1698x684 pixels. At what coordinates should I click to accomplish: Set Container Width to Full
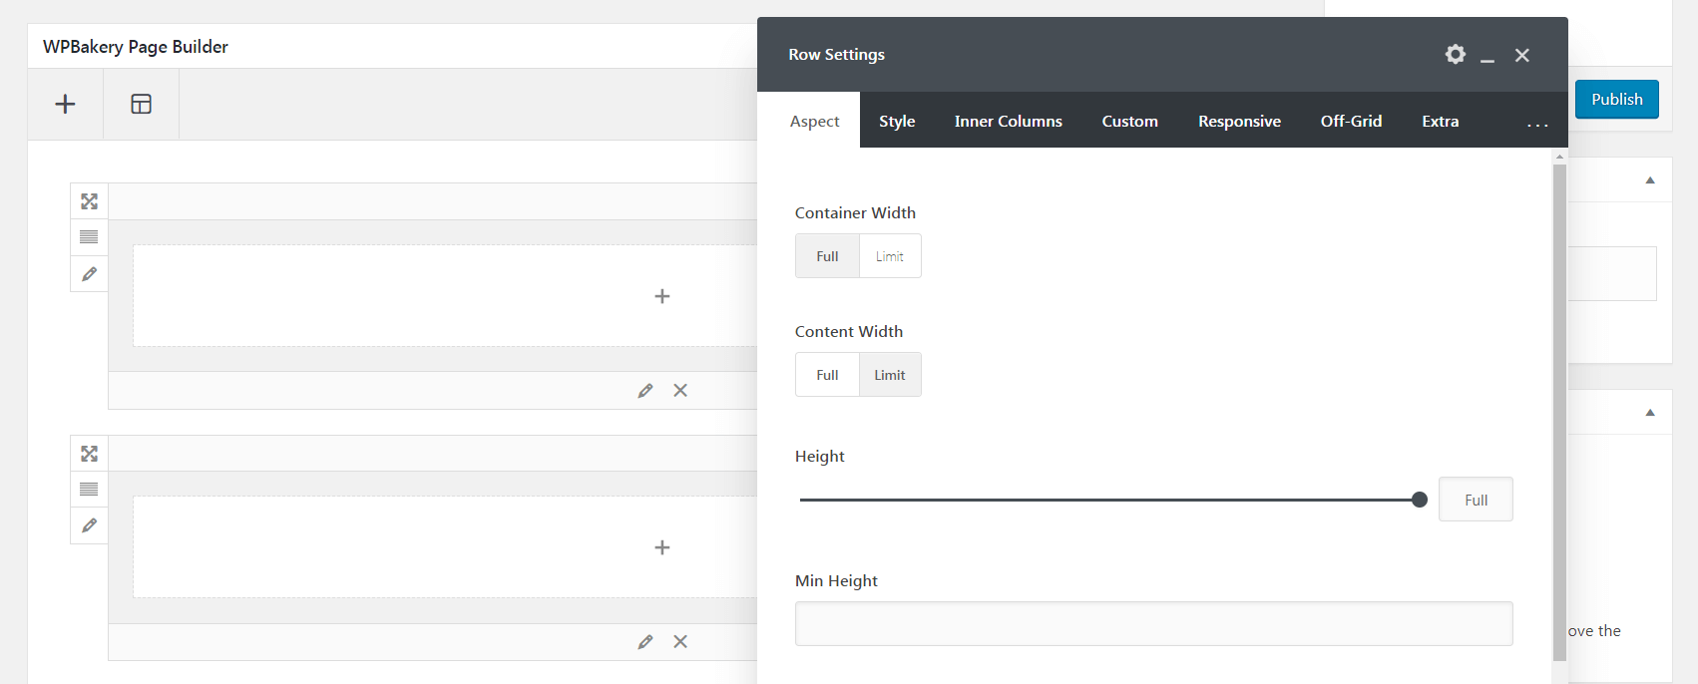click(827, 256)
